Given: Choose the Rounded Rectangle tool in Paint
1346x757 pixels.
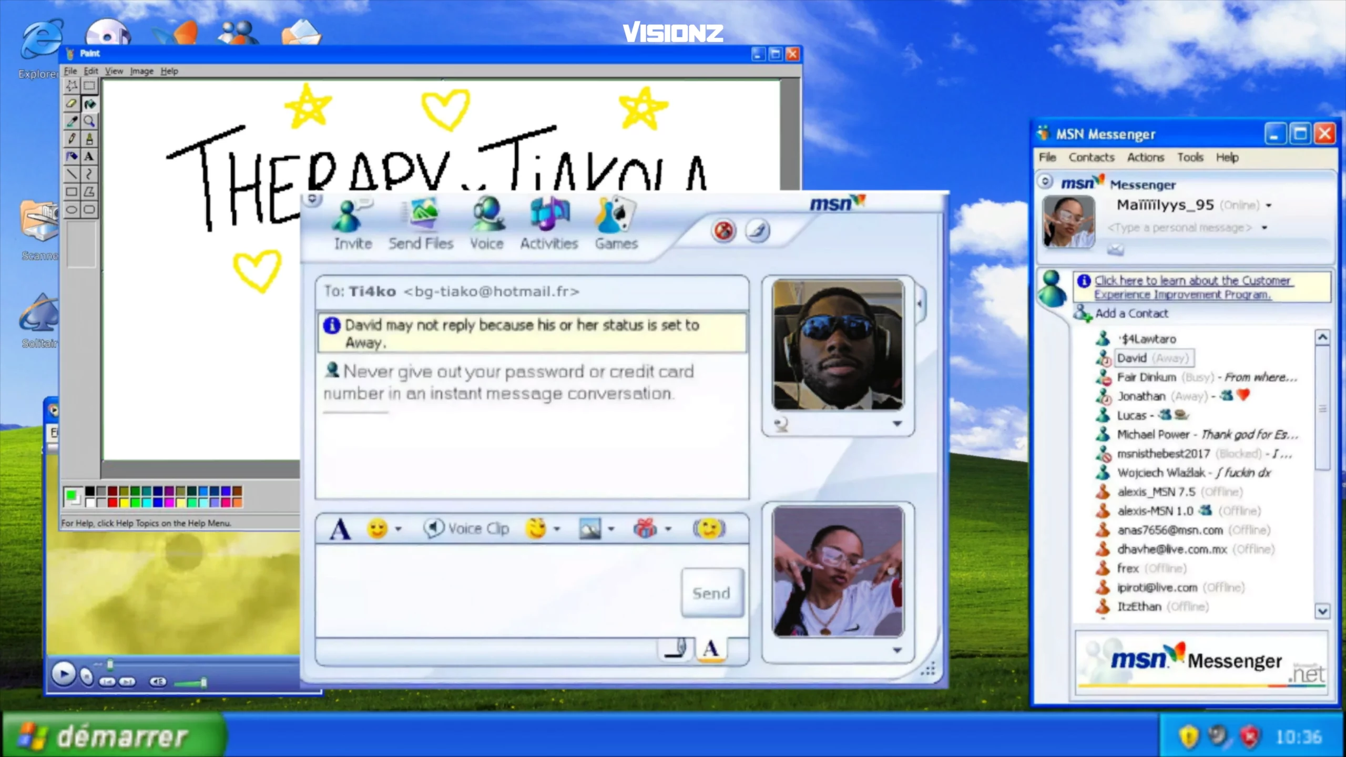Looking at the screenshot, I should (89, 210).
